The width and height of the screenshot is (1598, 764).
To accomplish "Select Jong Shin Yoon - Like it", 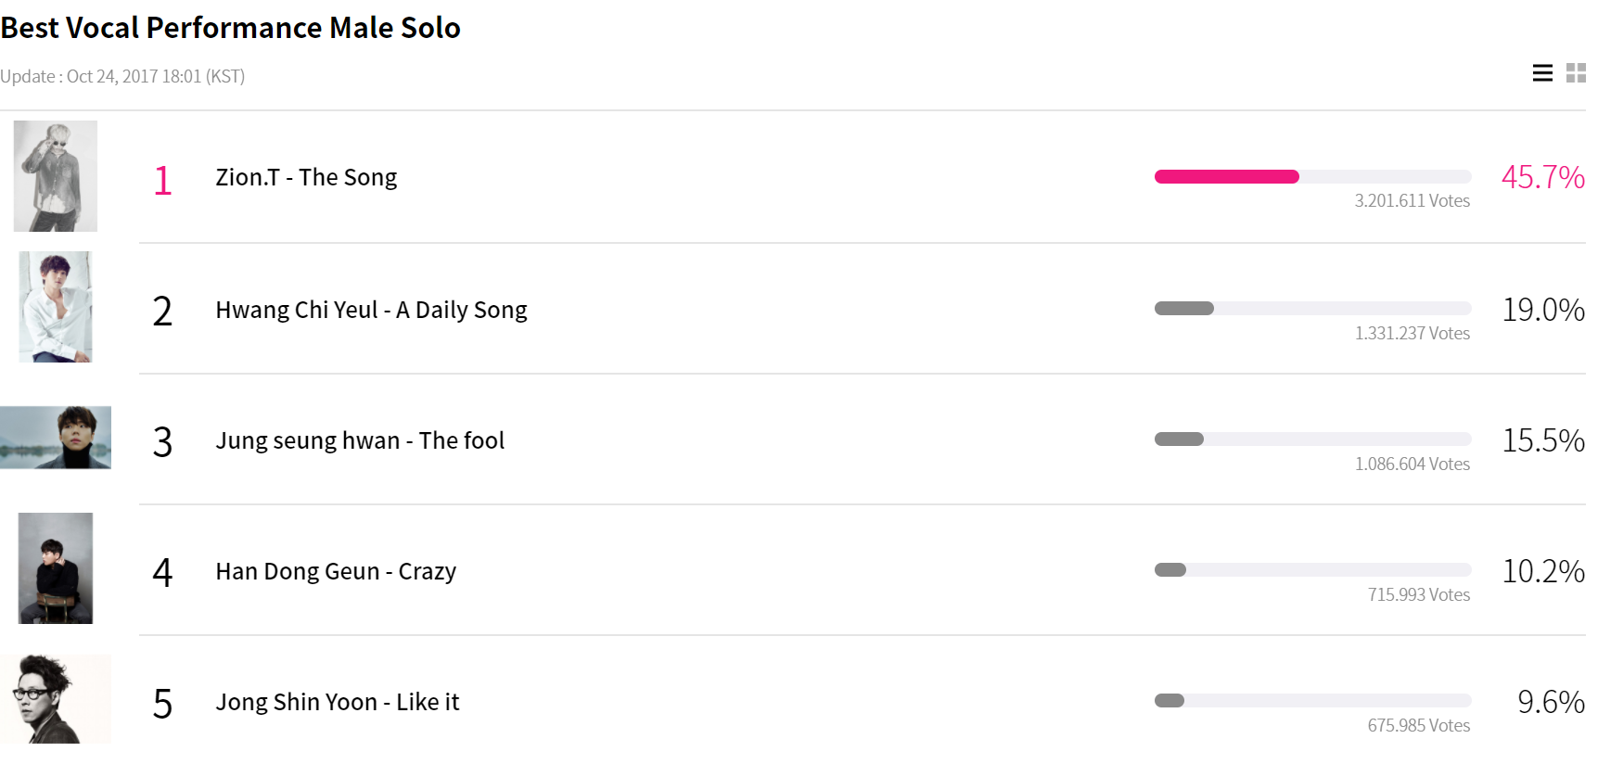I will [338, 702].
